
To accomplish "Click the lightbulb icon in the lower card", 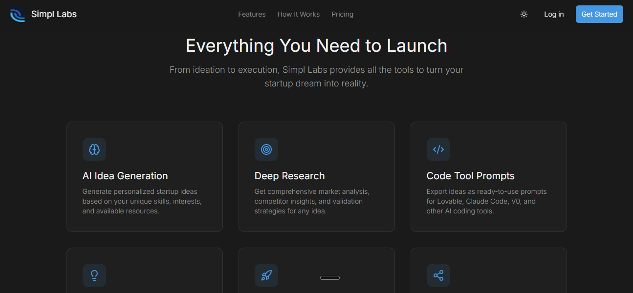I will click(x=94, y=275).
